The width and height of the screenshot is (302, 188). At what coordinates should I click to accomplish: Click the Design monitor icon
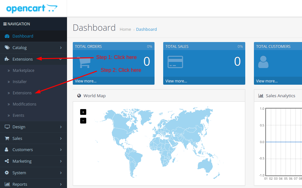[7, 127]
